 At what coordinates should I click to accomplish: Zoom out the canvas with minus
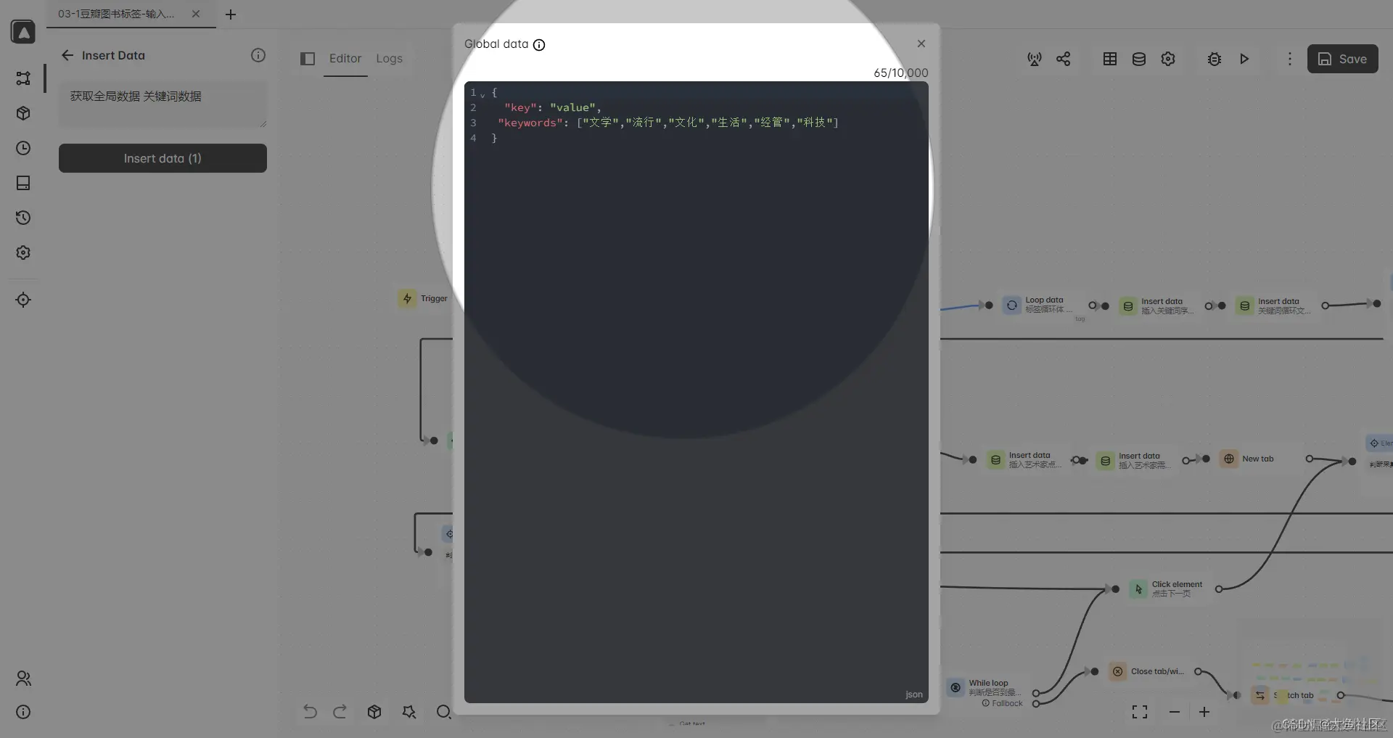click(1175, 712)
